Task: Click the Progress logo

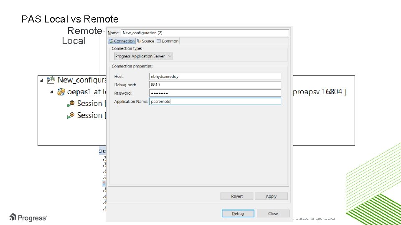Action: click(28, 217)
